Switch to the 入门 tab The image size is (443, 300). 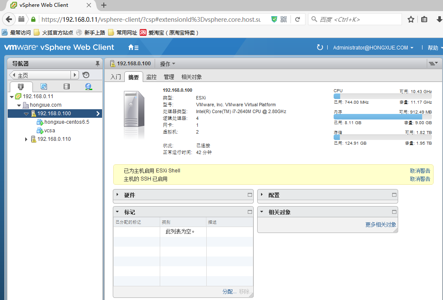tap(115, 77)
